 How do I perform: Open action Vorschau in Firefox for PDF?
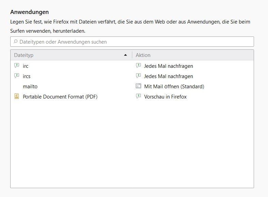tap(165, 97)
